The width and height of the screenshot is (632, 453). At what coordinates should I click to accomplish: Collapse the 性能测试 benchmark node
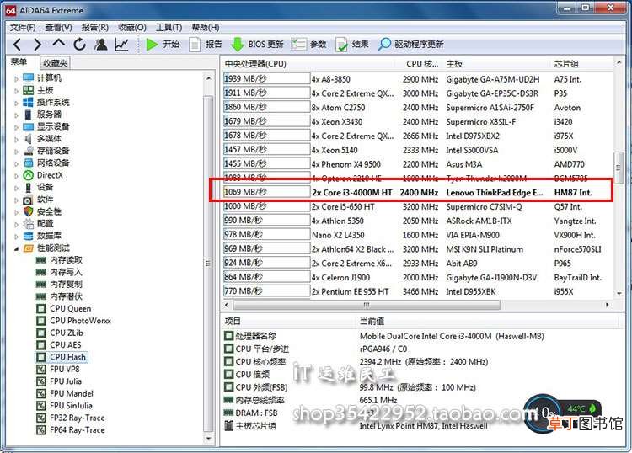[17, 248]
